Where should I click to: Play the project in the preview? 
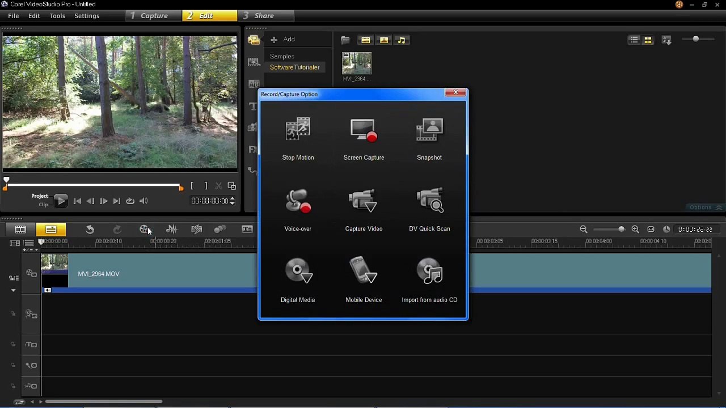[61, 201]
